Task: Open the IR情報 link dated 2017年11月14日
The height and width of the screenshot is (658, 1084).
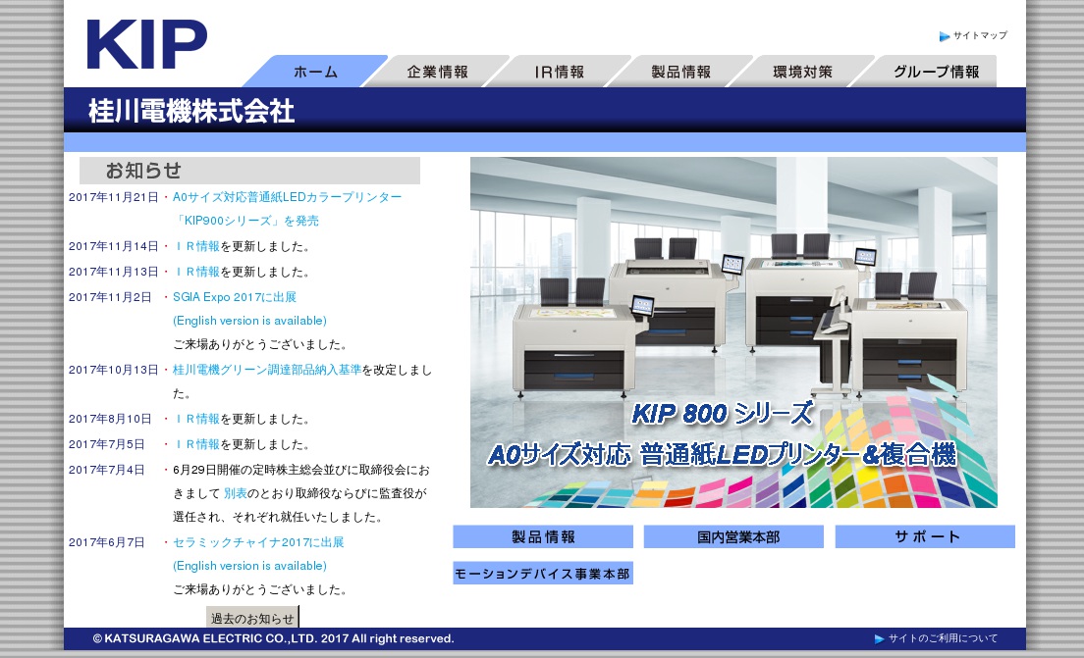Action: tap(197, 246)
